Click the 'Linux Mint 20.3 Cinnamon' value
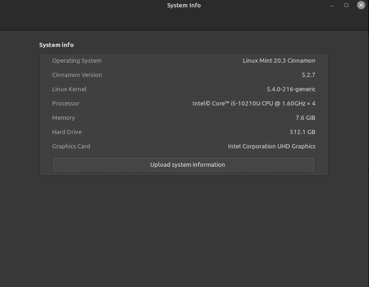 pos(279,60)
